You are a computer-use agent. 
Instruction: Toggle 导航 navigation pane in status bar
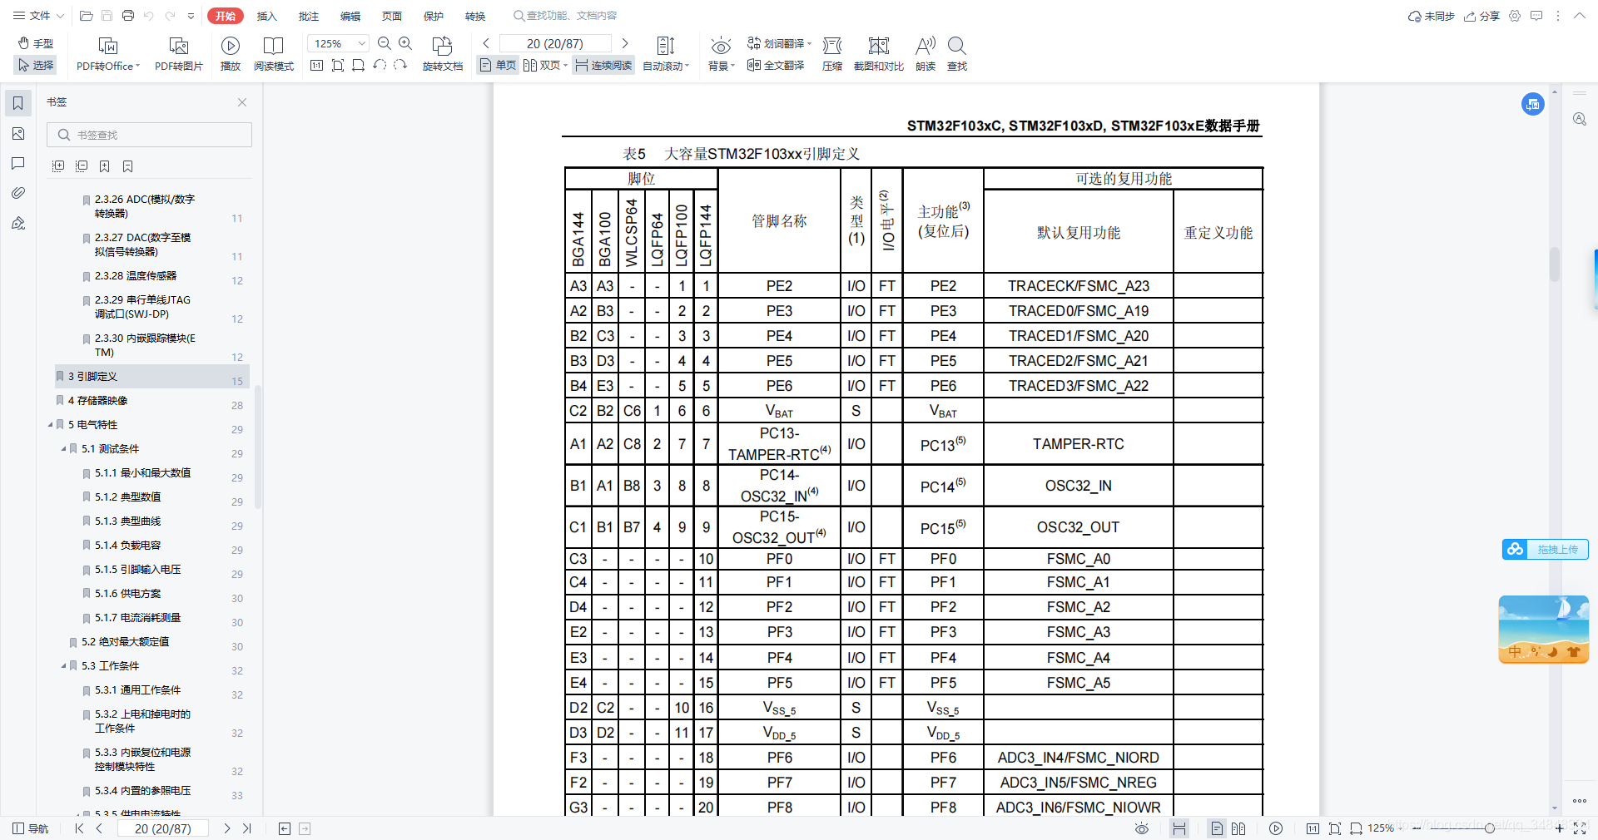coord(31,828)
